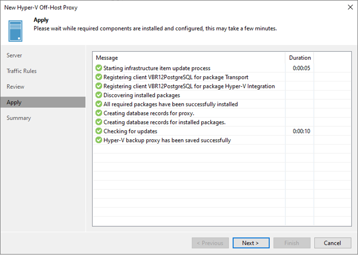Click green check beside All required packages installed
358x255 pixels.
tap(98, 104)
